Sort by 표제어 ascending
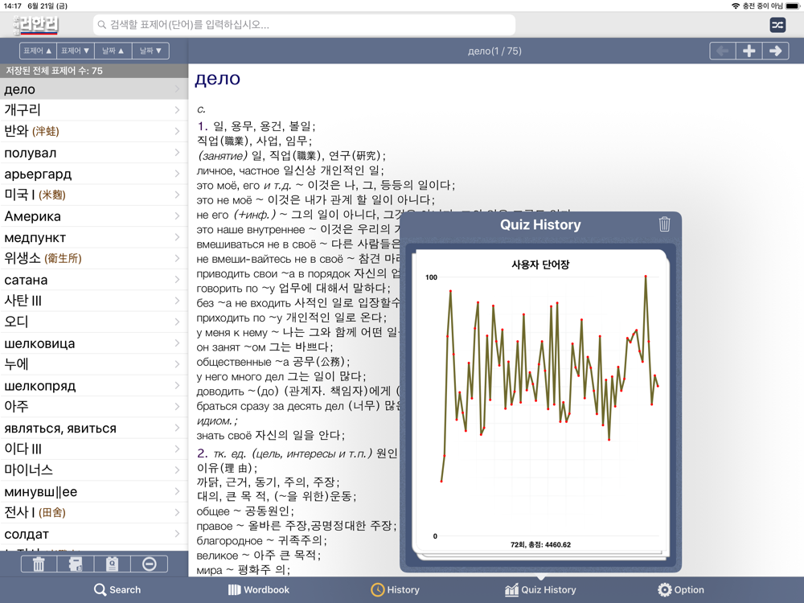 click(x=38, y=51)
